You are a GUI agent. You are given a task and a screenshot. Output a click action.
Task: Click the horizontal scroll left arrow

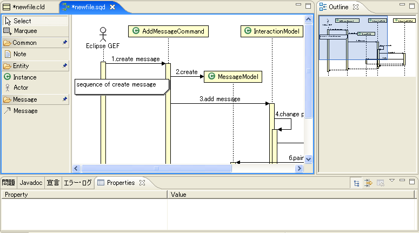(76, 168)
